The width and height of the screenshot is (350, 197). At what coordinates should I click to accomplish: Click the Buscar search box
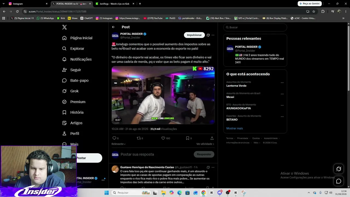pyautogui.click(x=255, y=27)
